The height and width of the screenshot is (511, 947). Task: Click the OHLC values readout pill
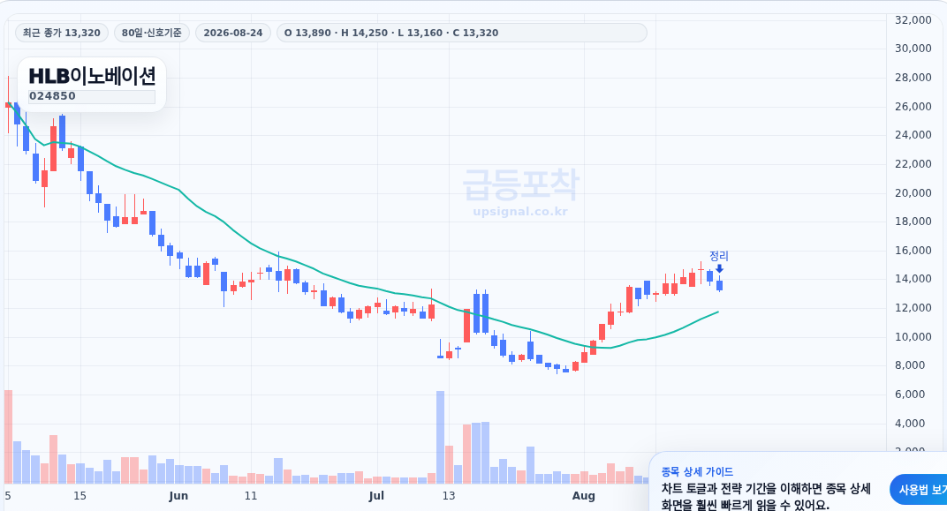(x=461, y=33)
